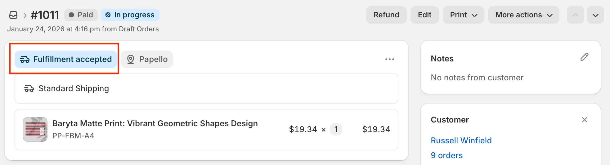Click the quantity 1 badge
Image resolution: width=610 pixels, height=165 pixels.
point(336,129)
